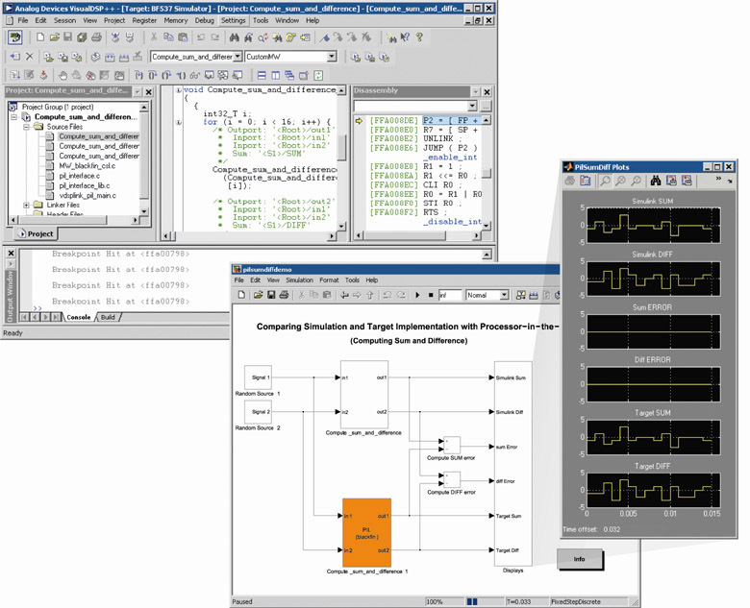Click yellow question mark help icon
The width and height of the screenshot is (750, 608).
[x=419, y=36]
